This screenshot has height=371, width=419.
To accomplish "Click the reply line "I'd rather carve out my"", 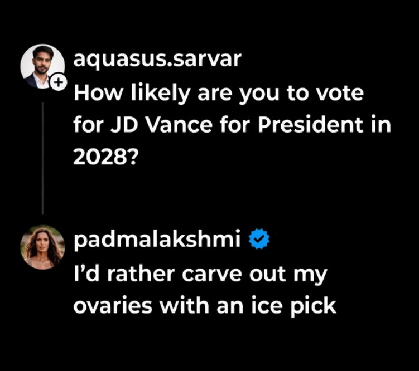I will [x=199, y=274].
